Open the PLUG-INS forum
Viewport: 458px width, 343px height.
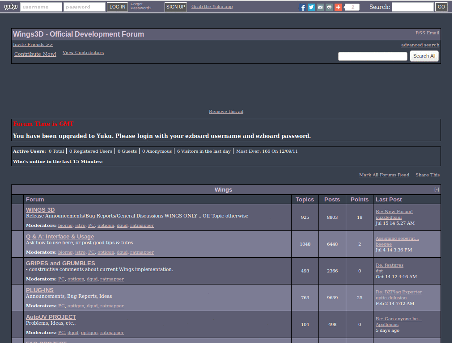[40, 290]
